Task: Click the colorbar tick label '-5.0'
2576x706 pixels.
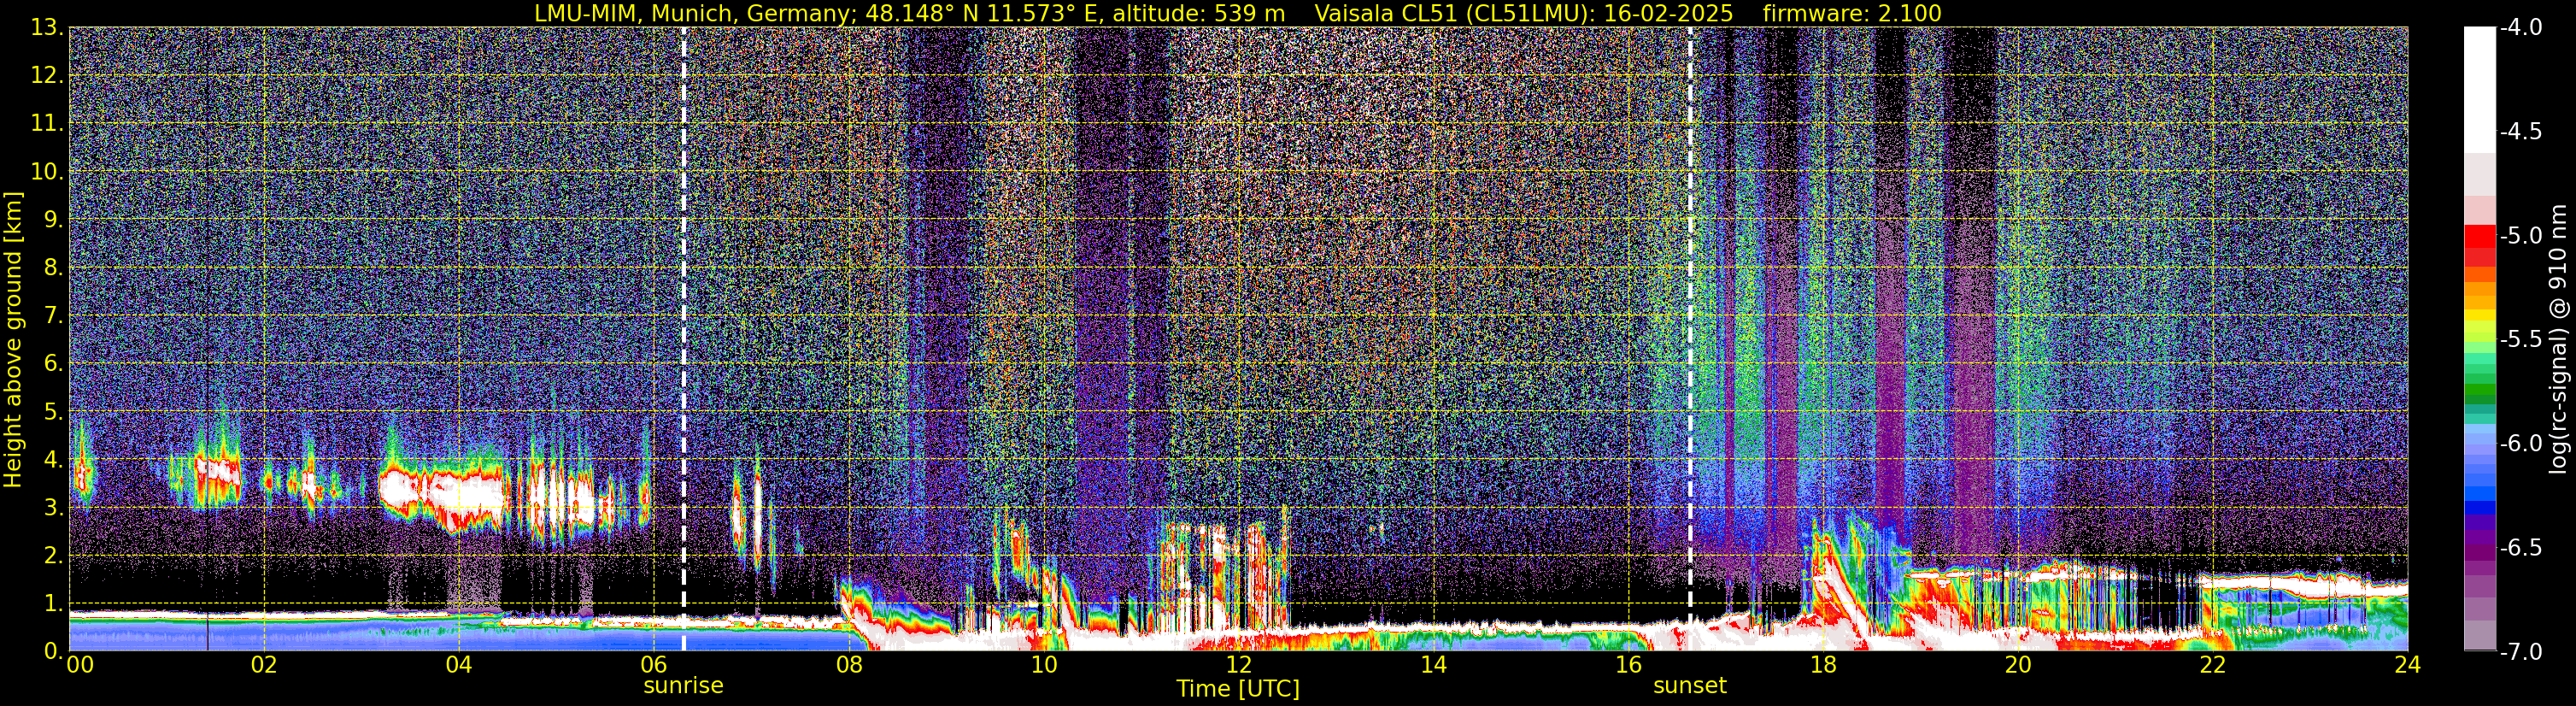Action: [x=2520, y=236]
